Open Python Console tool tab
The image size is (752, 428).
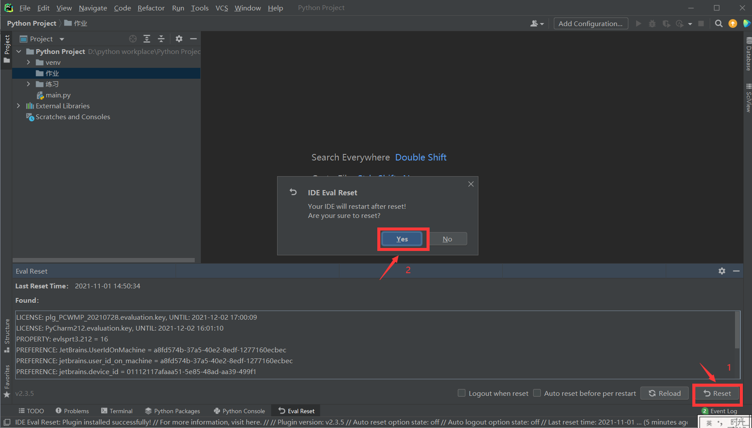pyautogui.click(x=239, y=411)
